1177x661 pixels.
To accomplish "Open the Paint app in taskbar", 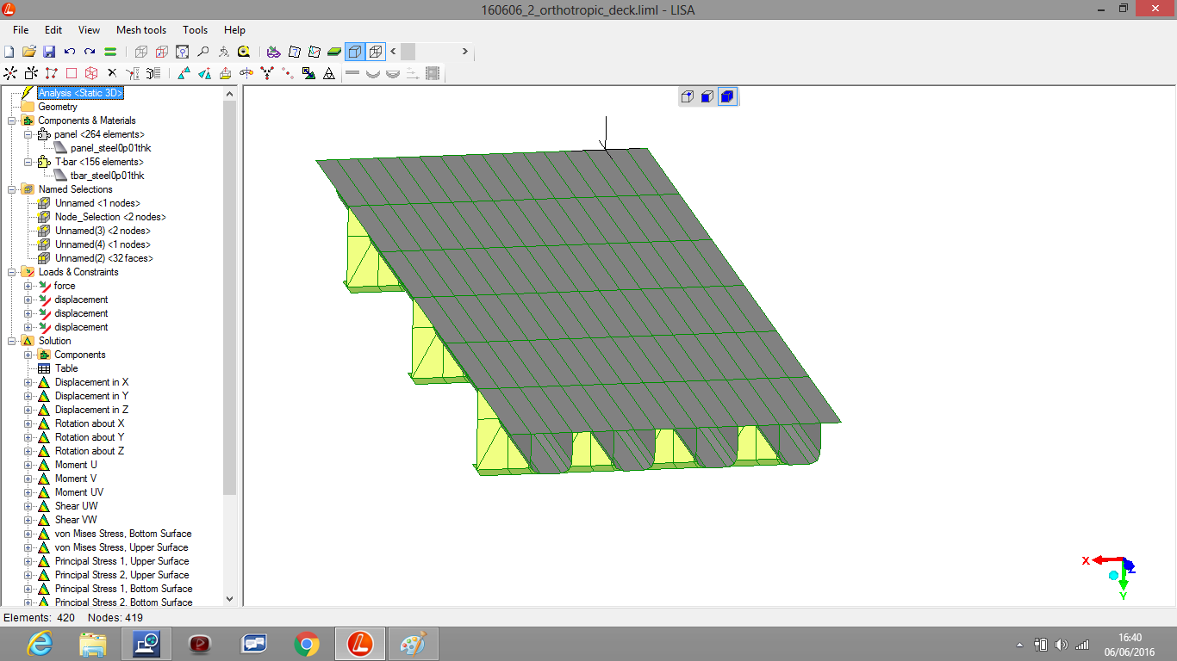I will click(414, 643).
